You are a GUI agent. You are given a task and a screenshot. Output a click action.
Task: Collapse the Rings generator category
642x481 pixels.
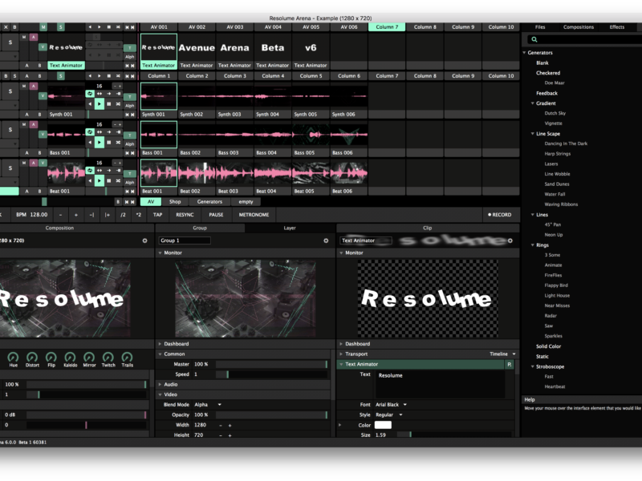point(532,245)
